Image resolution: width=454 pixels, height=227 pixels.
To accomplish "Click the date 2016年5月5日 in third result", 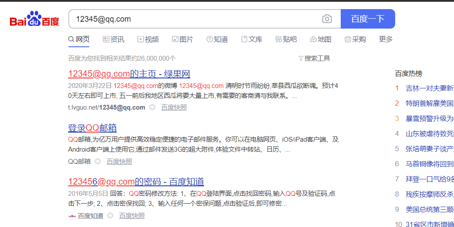I will pyautogui.click(x=88, y=194).
